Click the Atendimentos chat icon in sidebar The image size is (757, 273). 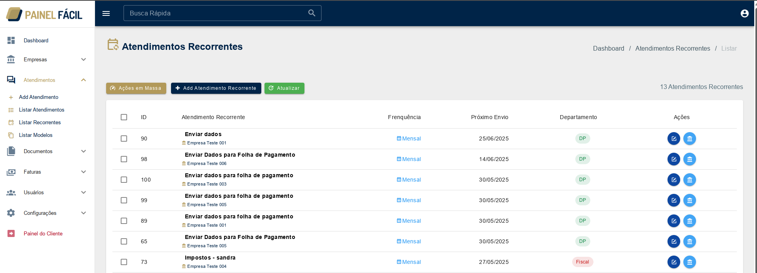[x=11, y=80]
